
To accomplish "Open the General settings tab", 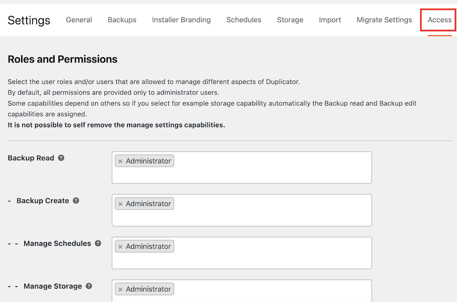I will [79, 20].
